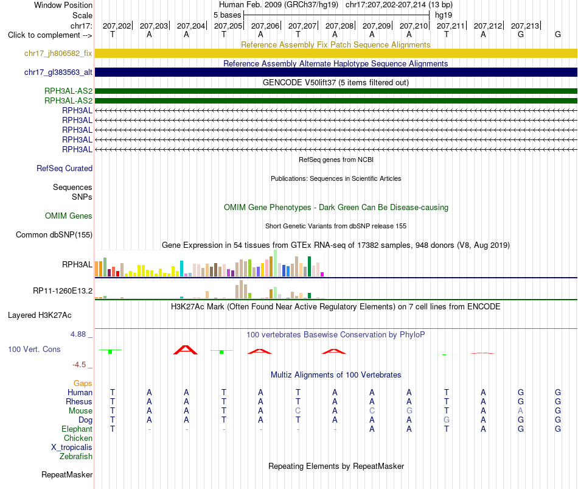Click 'Short Genetic Variants from dbSNP release 155'
Image resolution: width=578 pixels, height=489 pixels.
tap(336, 227)
